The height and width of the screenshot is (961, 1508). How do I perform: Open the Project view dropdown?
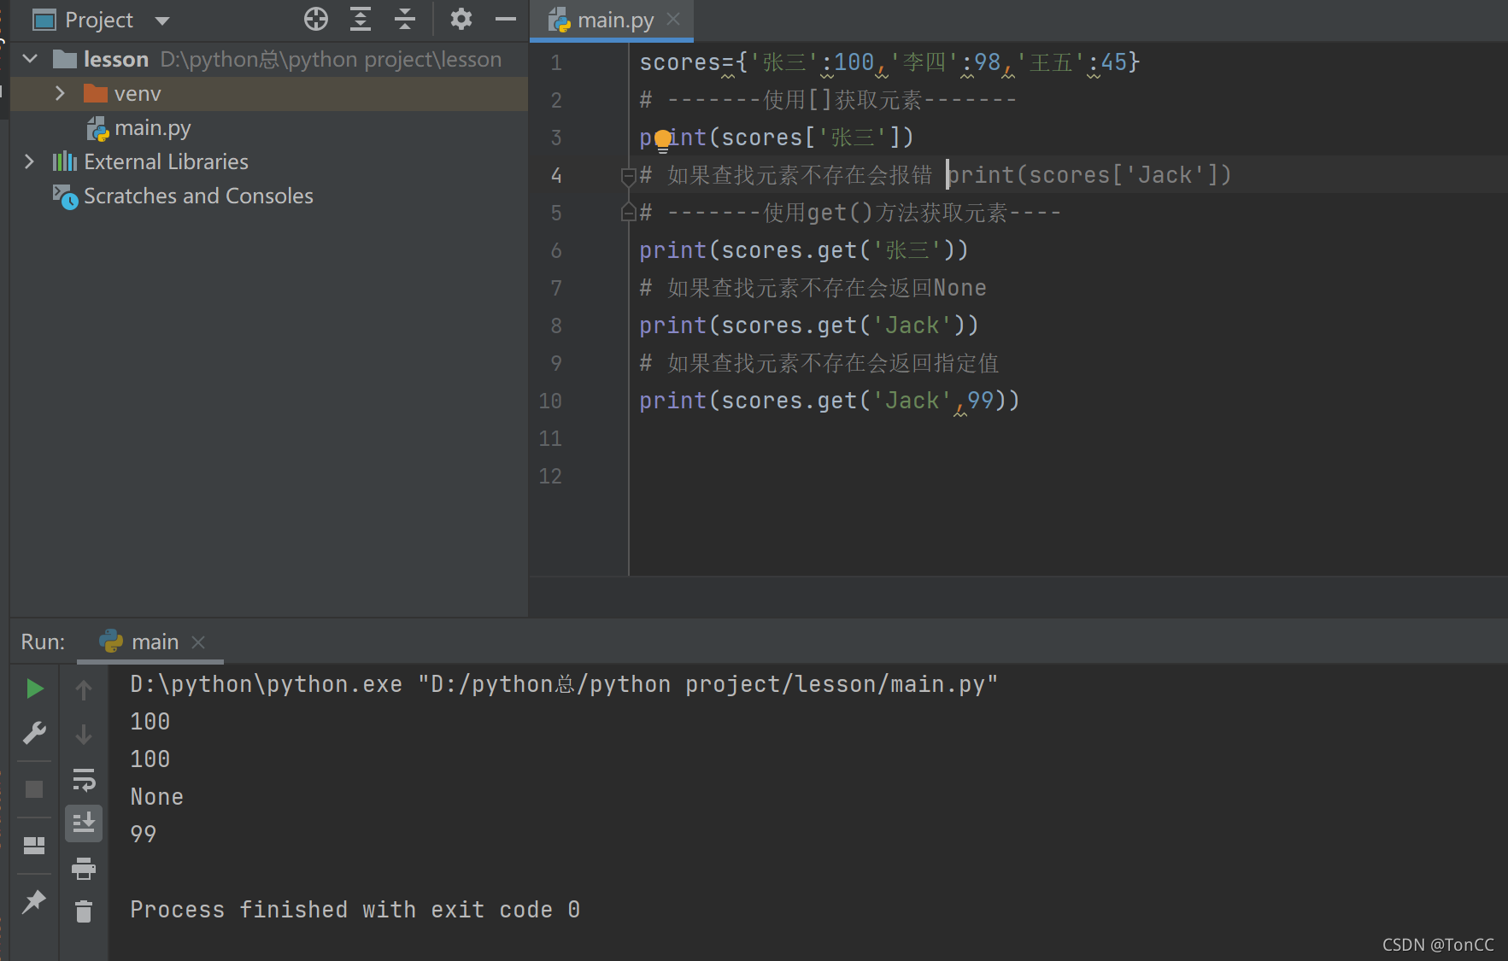[x=162, y=20]
